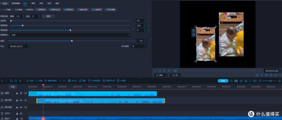Viewport: 282px width, 120px height.
Task: Open the AI抠图 cutout tool
Action: tap(121, 81)
